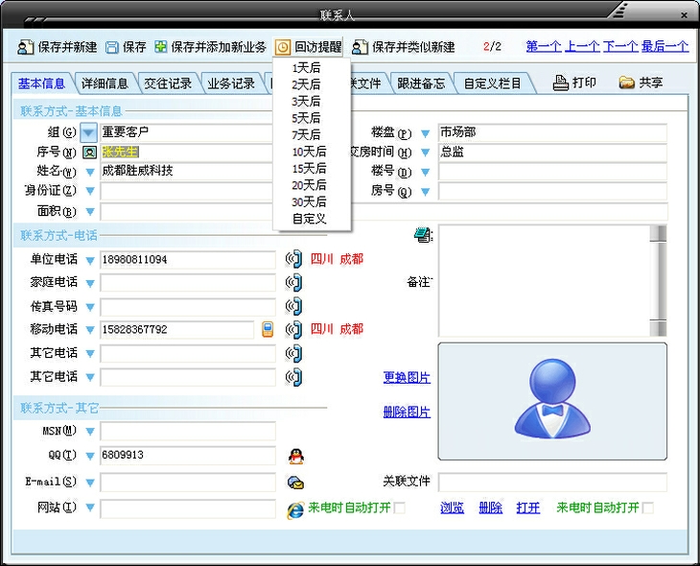Click dial icon of second 其它电话 row
This screenshot has height=566, width=700.
[x=294, y=377]
